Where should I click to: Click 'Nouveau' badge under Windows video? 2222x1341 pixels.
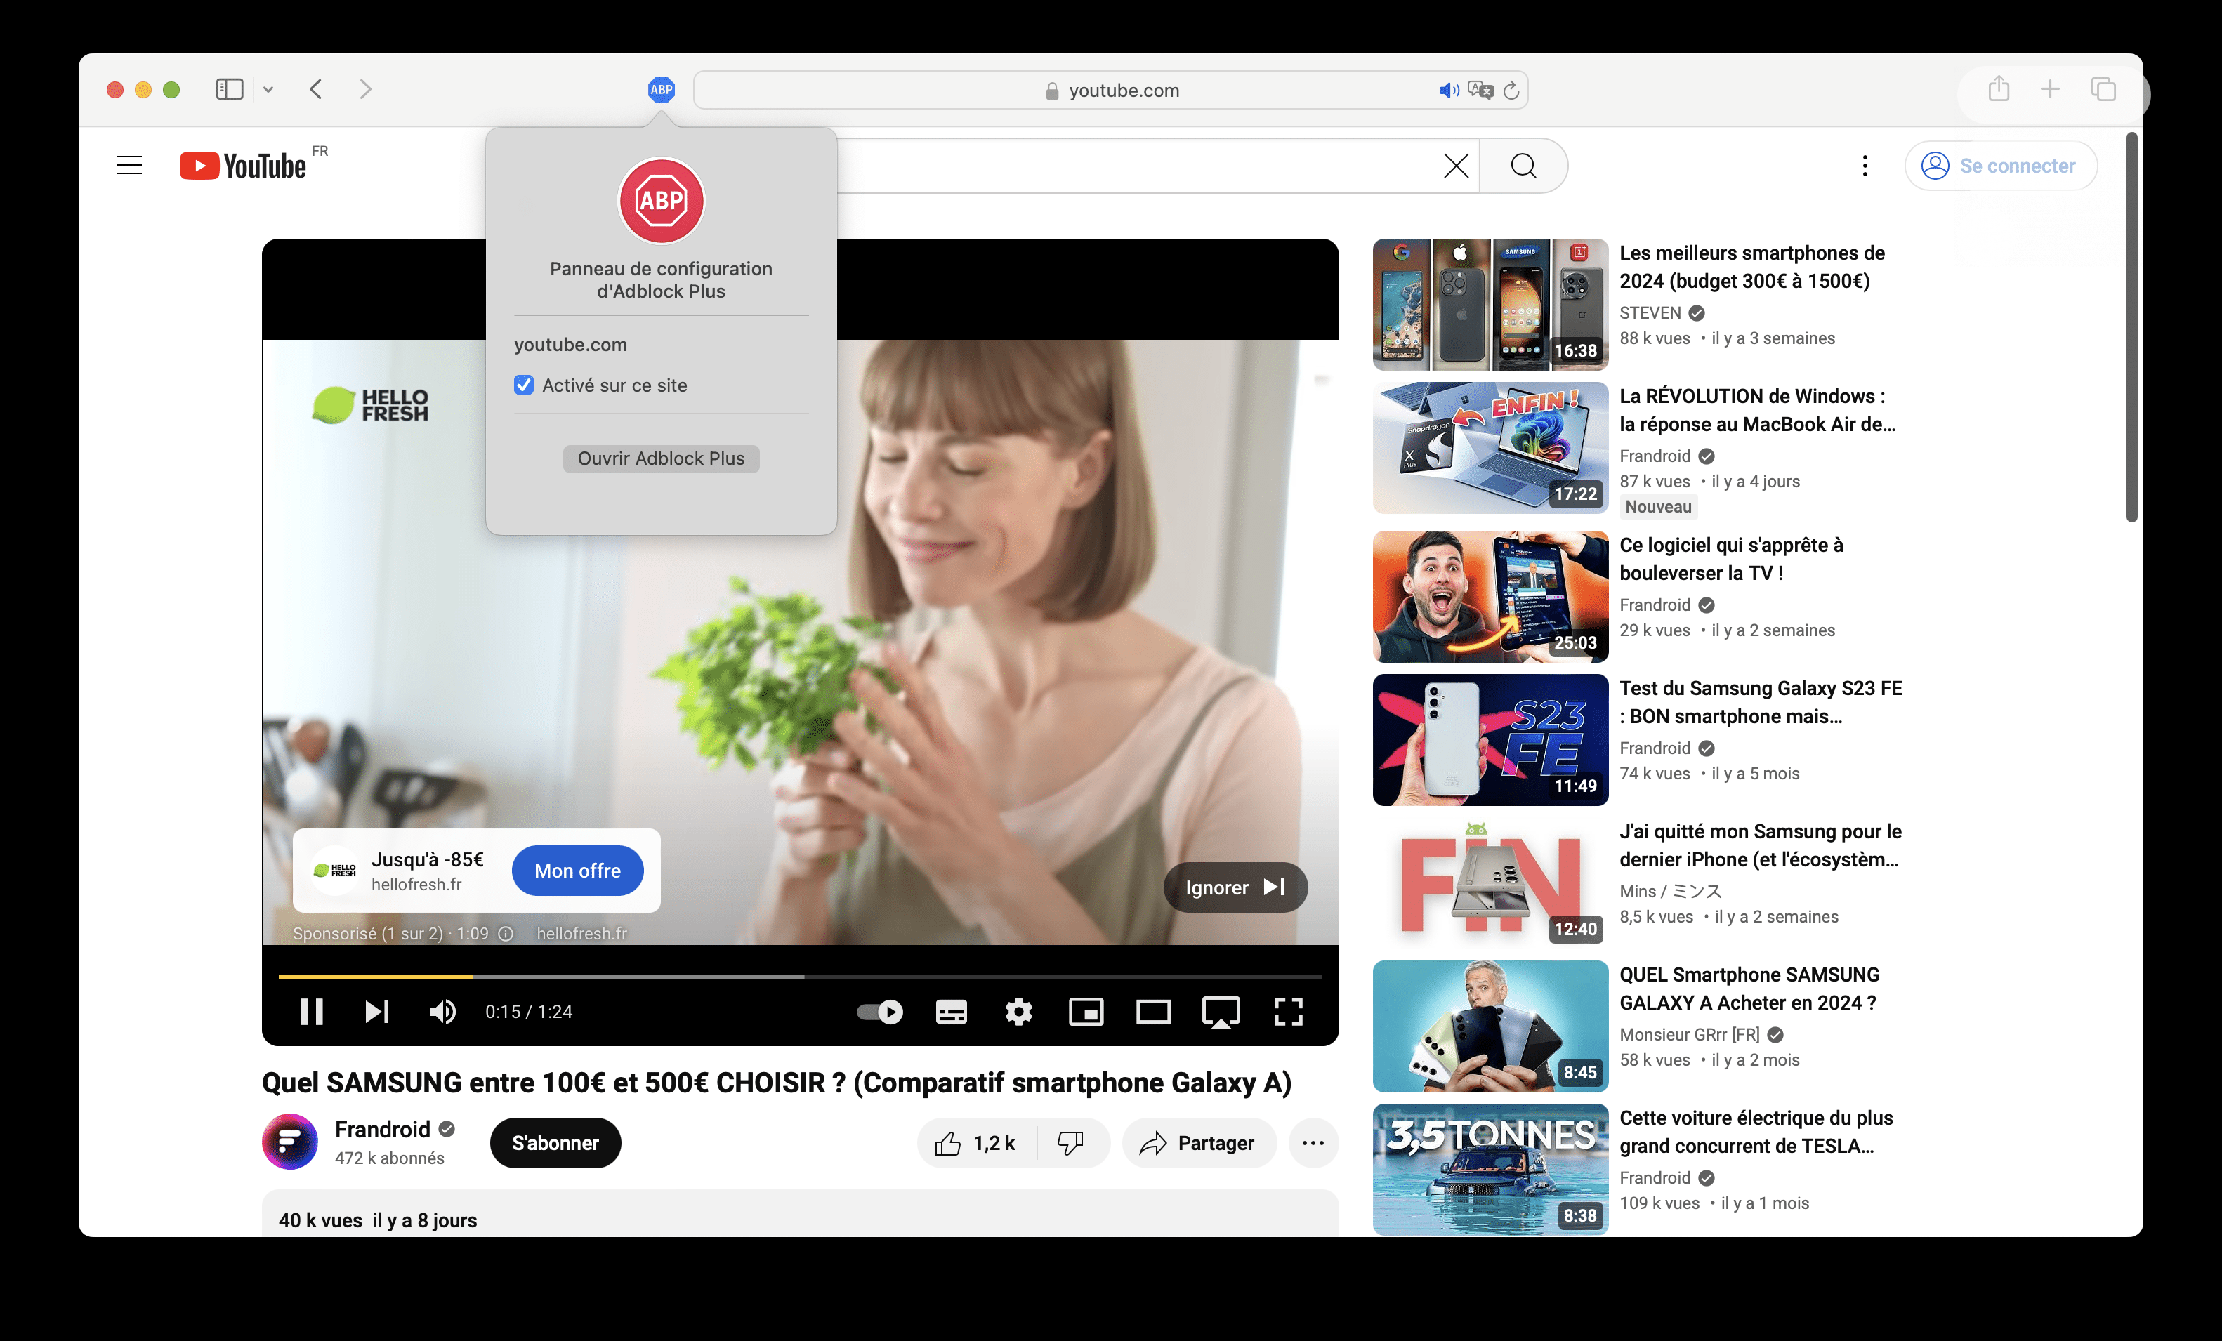click(1657, 507)
